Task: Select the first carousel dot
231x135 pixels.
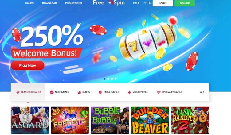Action: pyautogui.click(x=104, y=79)
